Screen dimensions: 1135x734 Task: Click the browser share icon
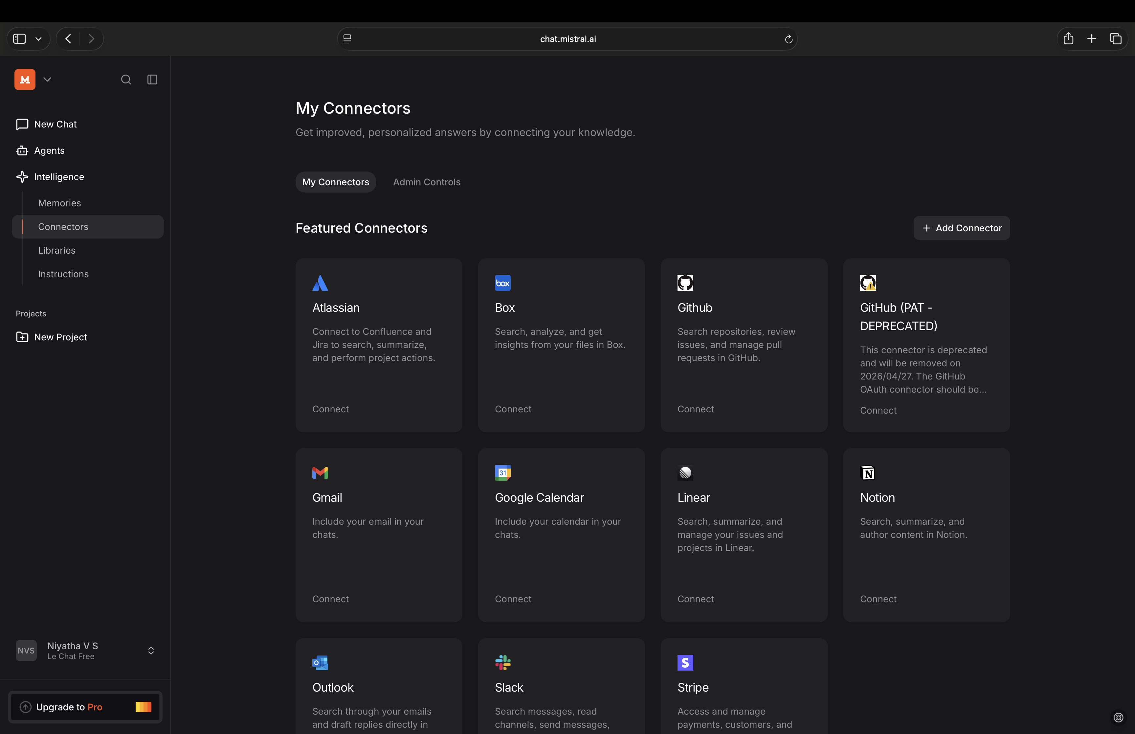click(1068, 39)
